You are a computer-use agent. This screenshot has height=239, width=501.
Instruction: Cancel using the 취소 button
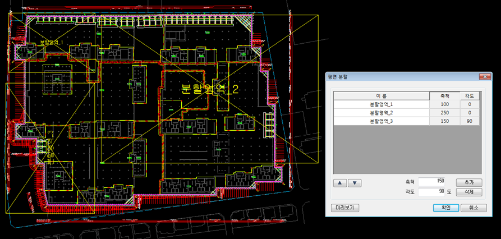pos(473,208)
